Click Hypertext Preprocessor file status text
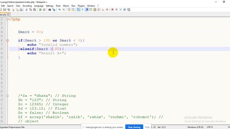This screenshot has width=230, height=129. (12, 127)
